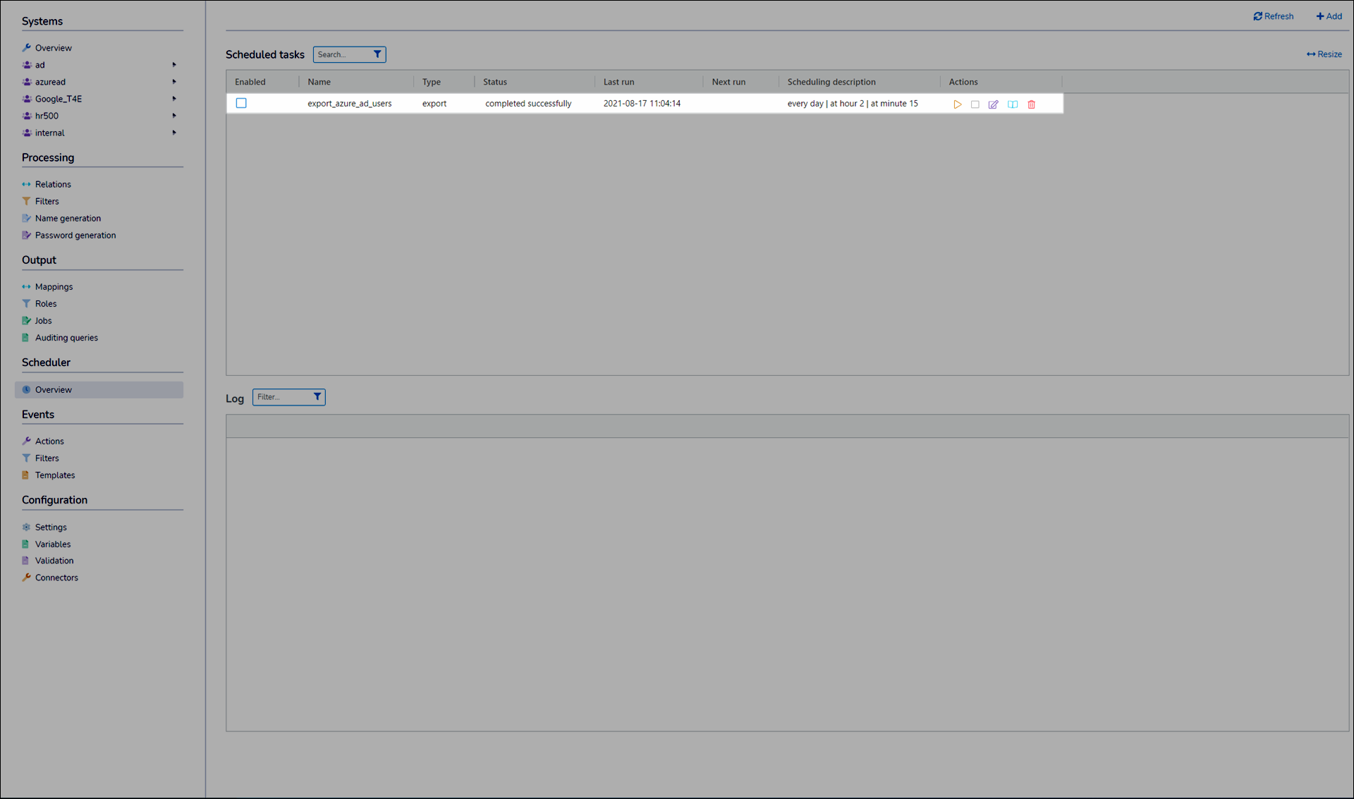Open Mappings under Output
1354x799 pixels.
pyautogui.click(x=54, y=287)
